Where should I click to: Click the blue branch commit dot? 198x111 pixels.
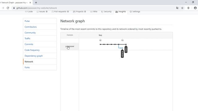(122, 48)
